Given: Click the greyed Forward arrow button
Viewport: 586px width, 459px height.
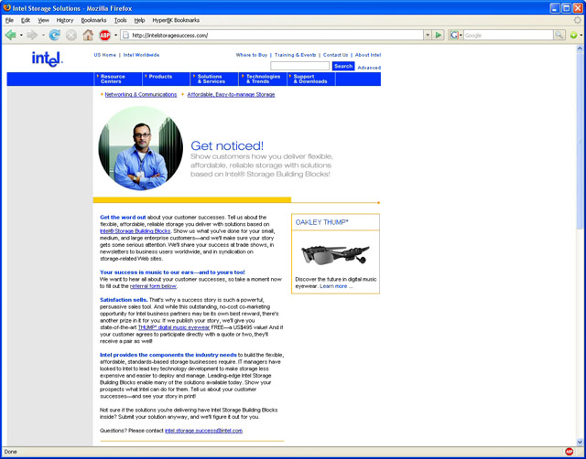Looking at the screenshot, I should tap(33, 35).
